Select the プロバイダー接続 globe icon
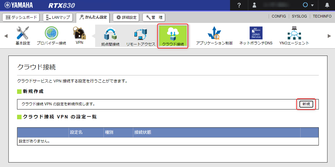 (51, 33)
